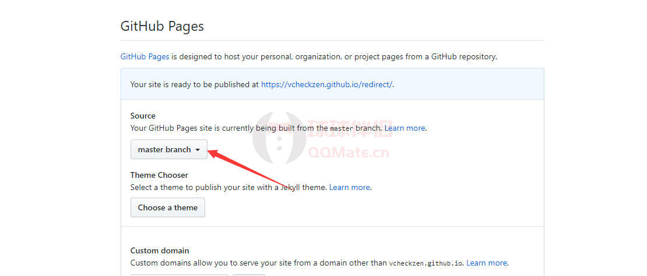The height and width of the screenshot is (276, 647).
Task: Open the blue GitHub Pages link
Action: [145, 57]
